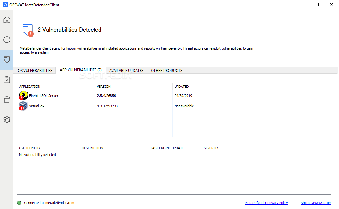Viewport: 339px width, 209px height.
Task: Click the vulnerabilities detected shield alert icon
Action: click(28, 30)
